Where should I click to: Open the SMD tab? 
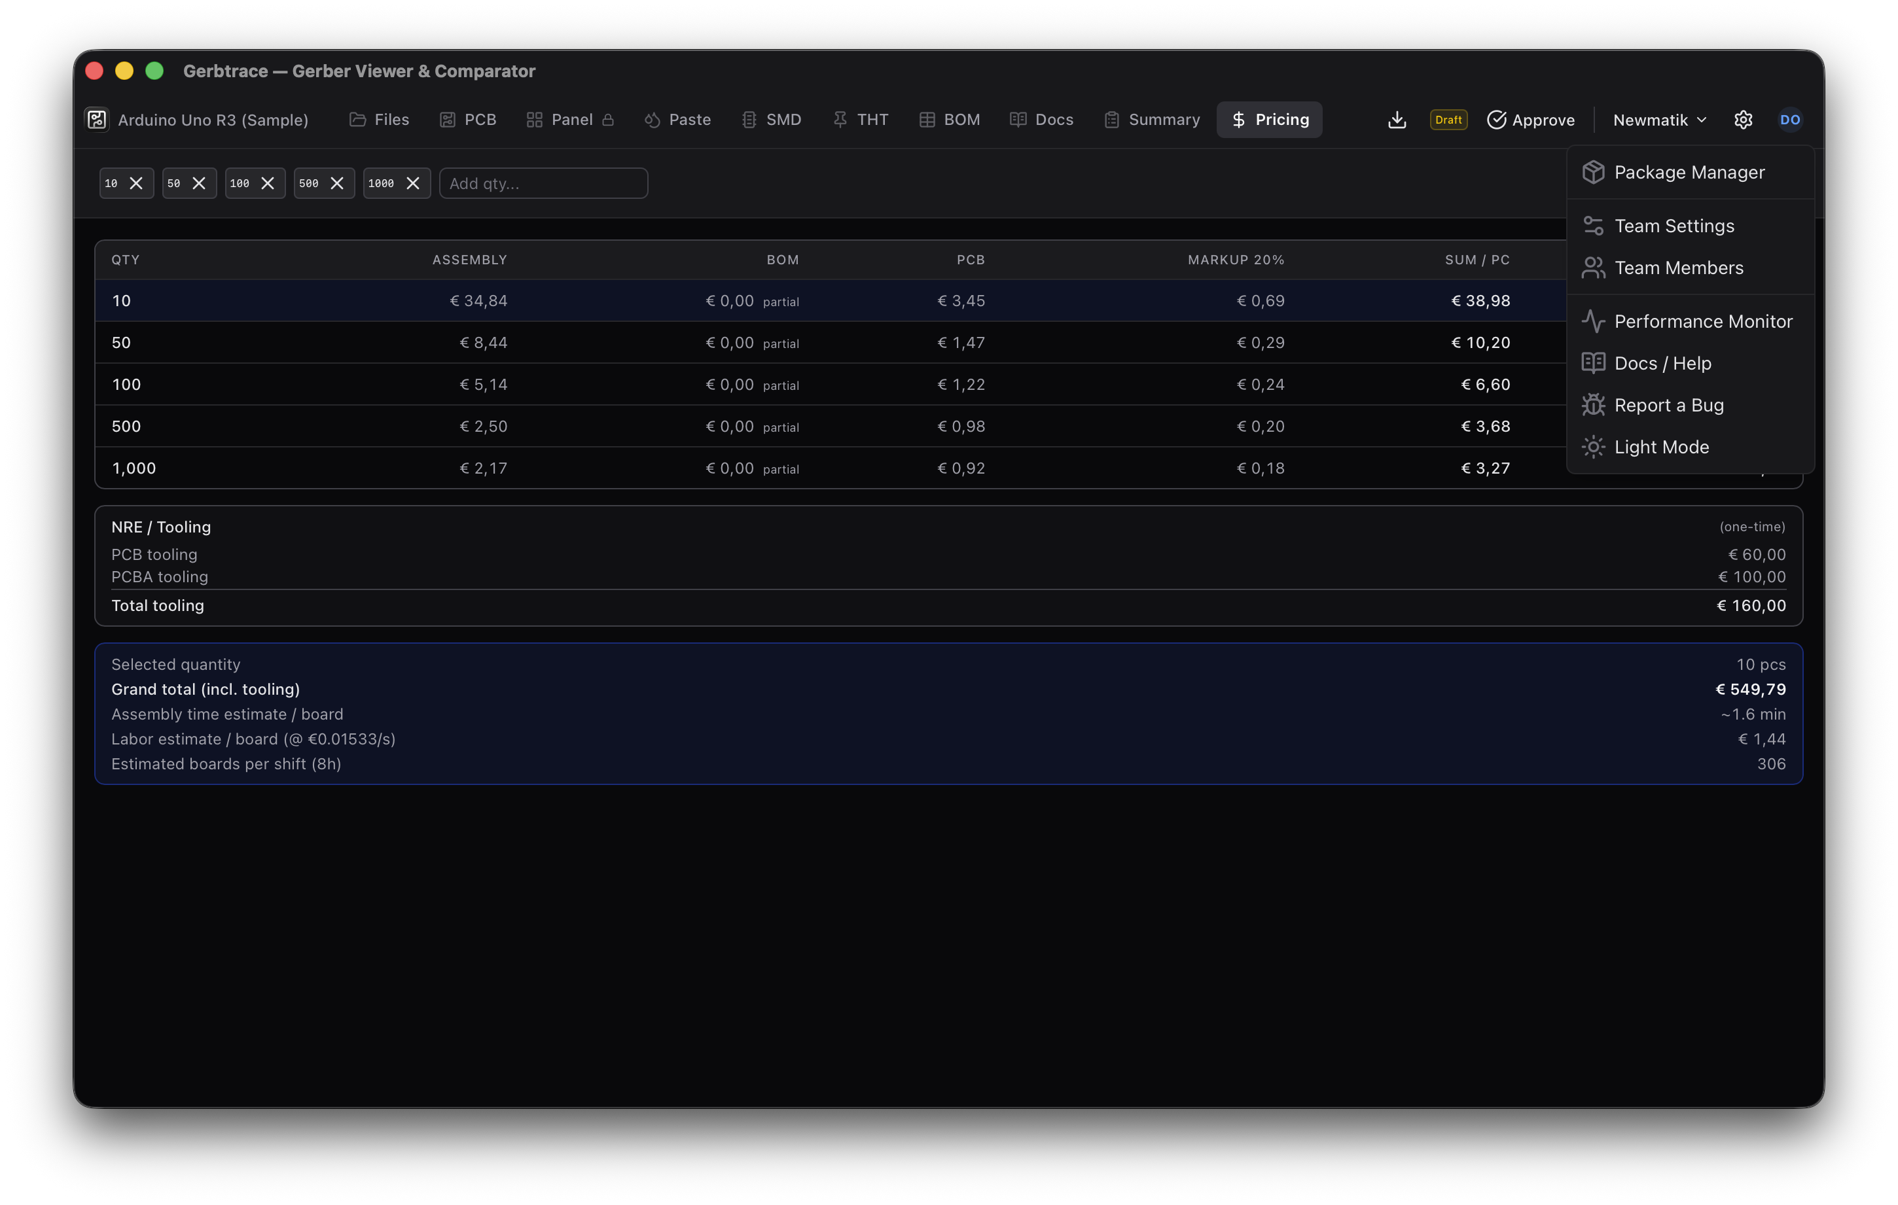point(772,120)
